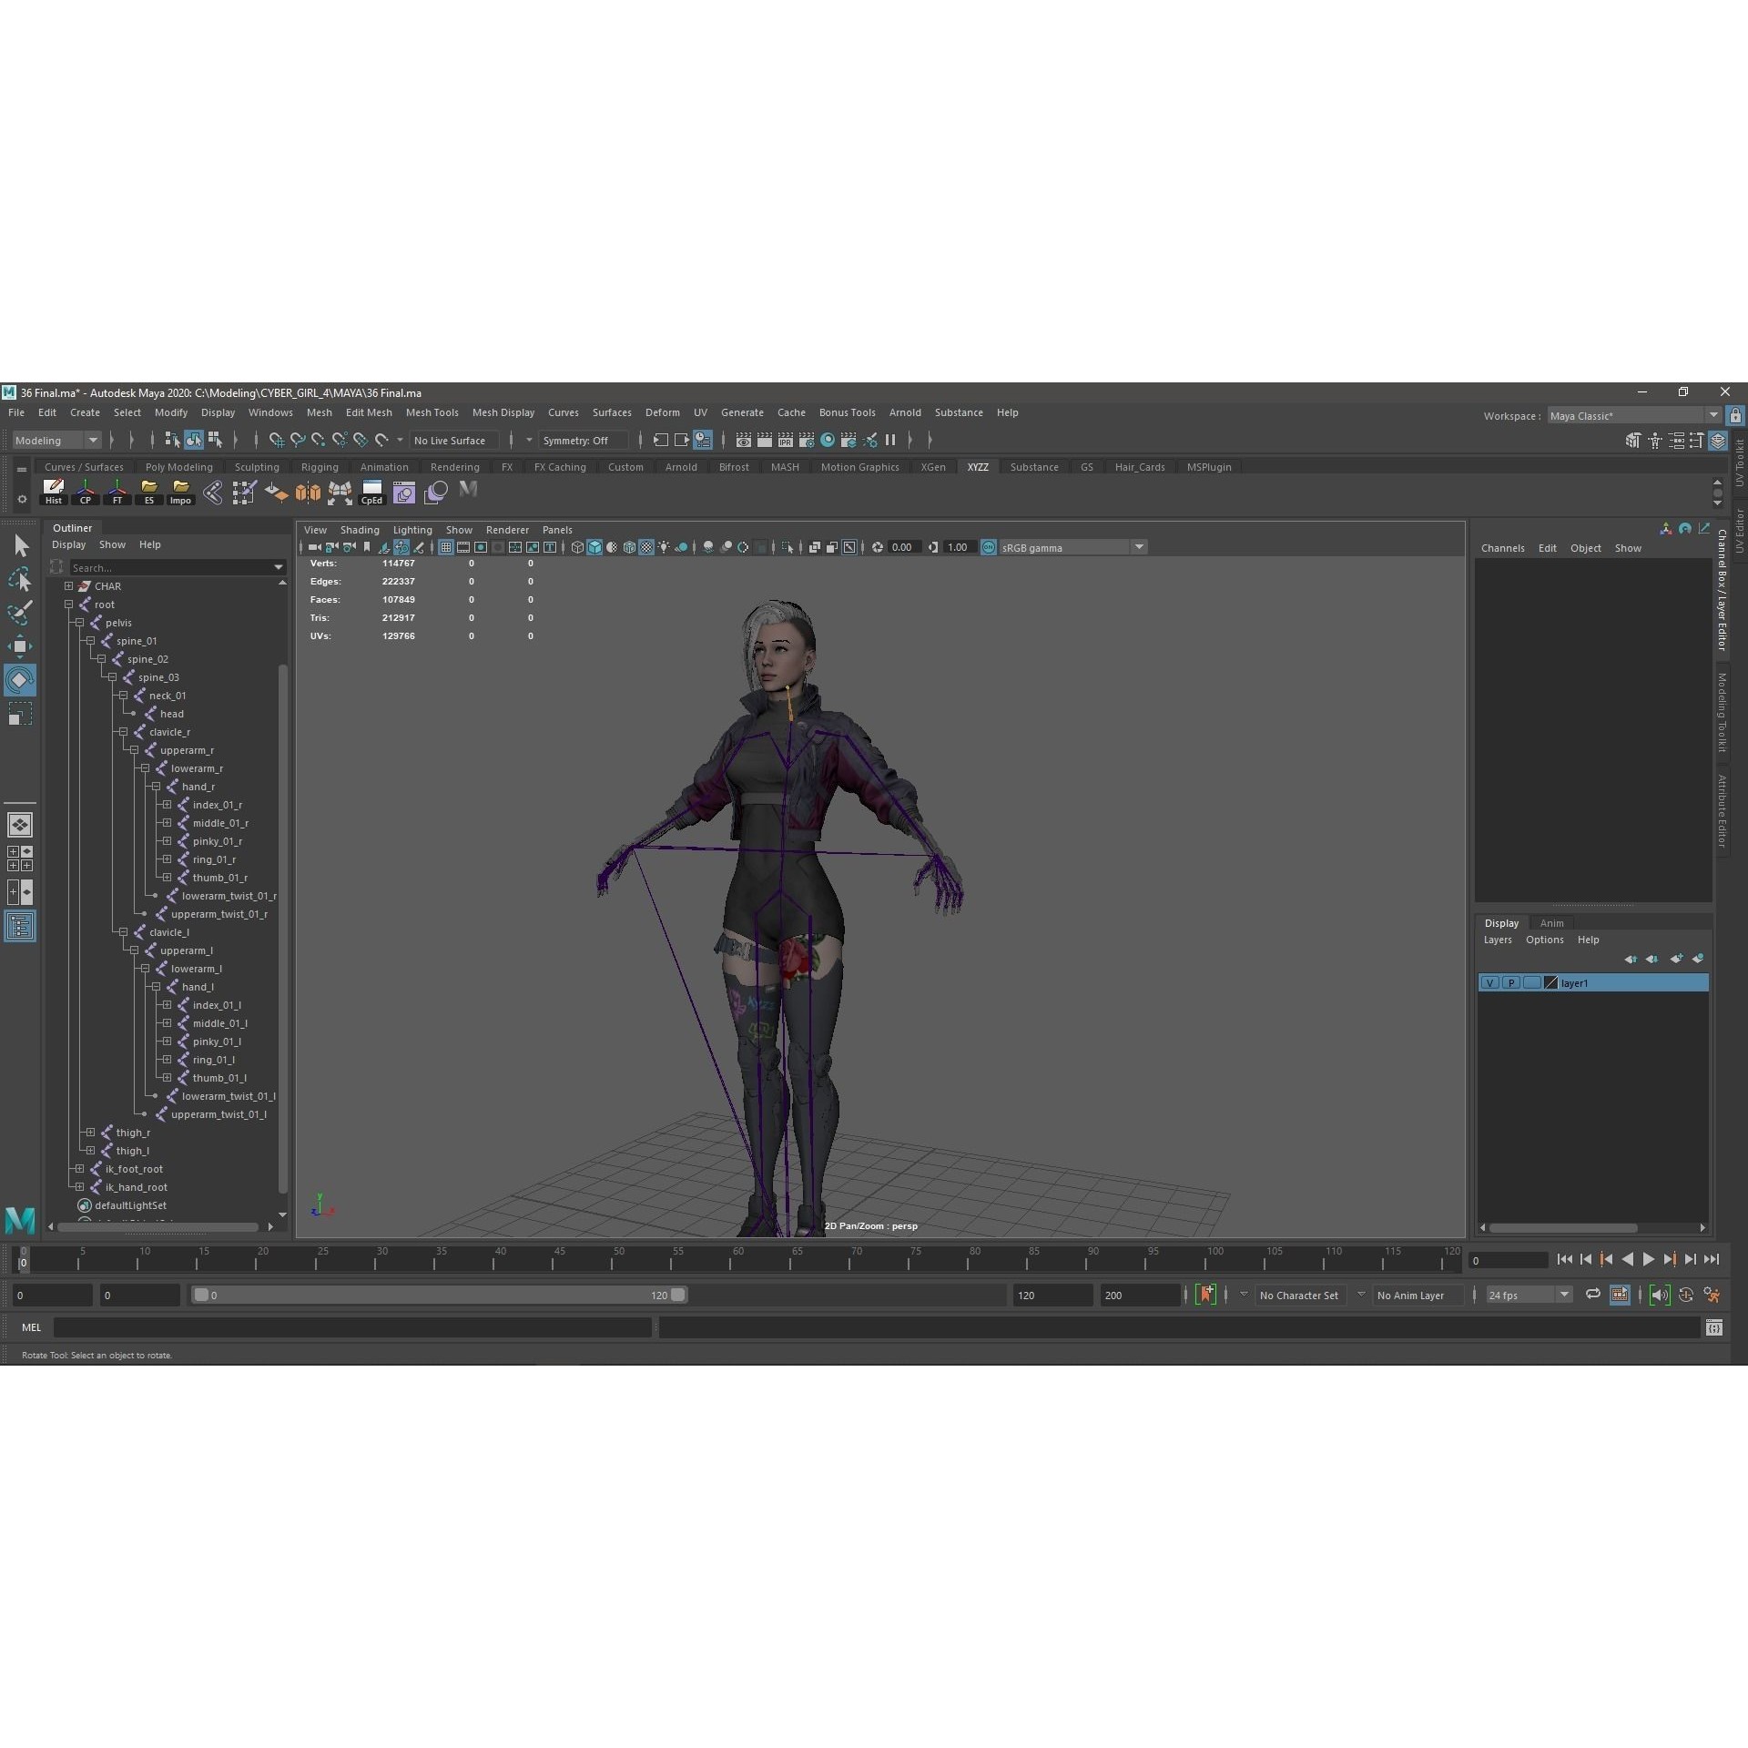Toggle Symmetry off dropdown in status line
Screen dimensions: 1748x1748
coord(583,441)
